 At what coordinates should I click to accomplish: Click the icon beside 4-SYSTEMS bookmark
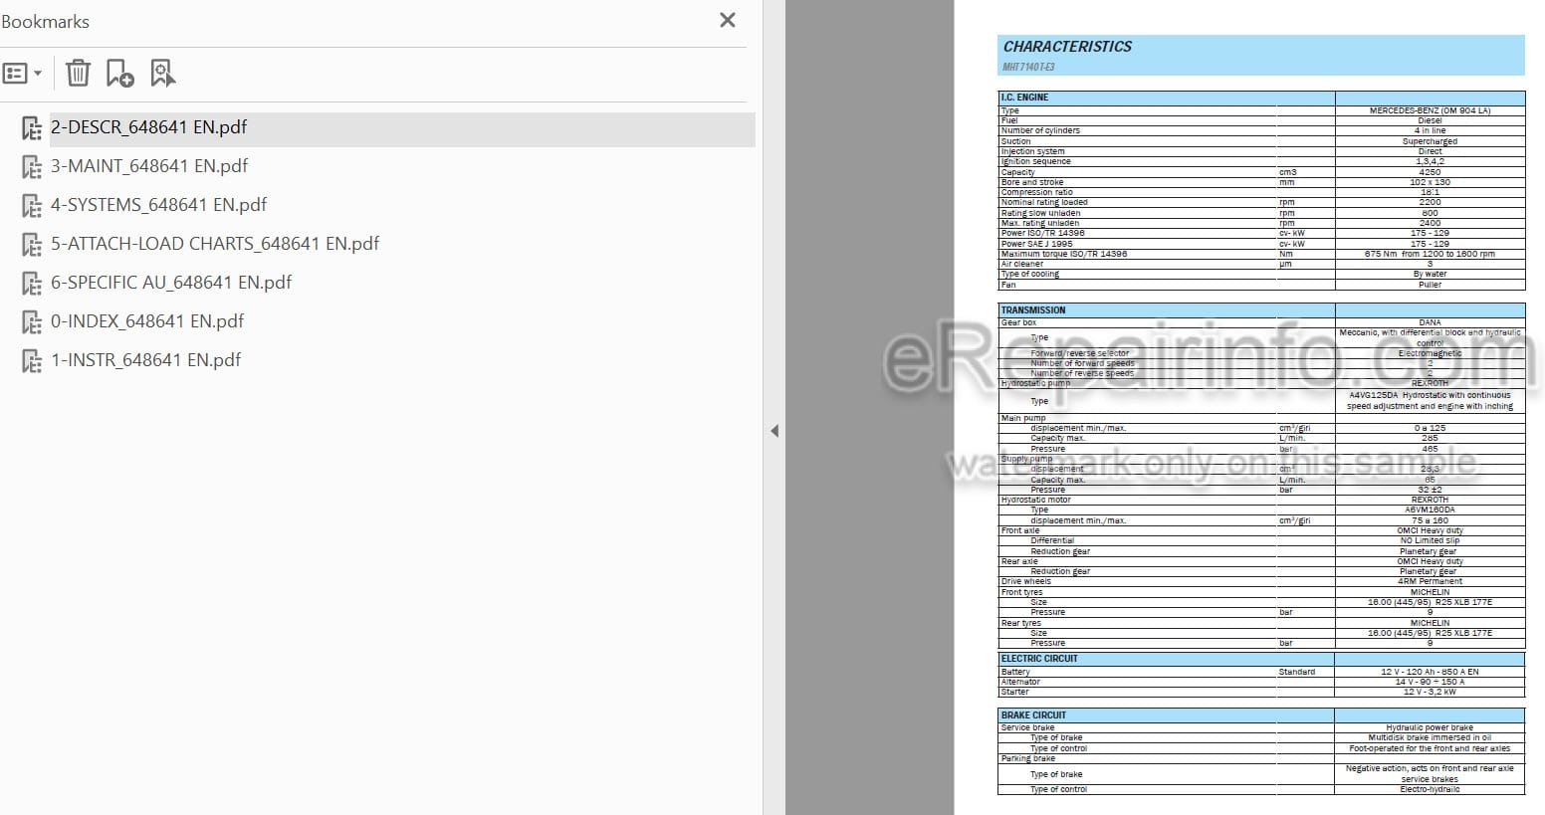tap(32, 206)
